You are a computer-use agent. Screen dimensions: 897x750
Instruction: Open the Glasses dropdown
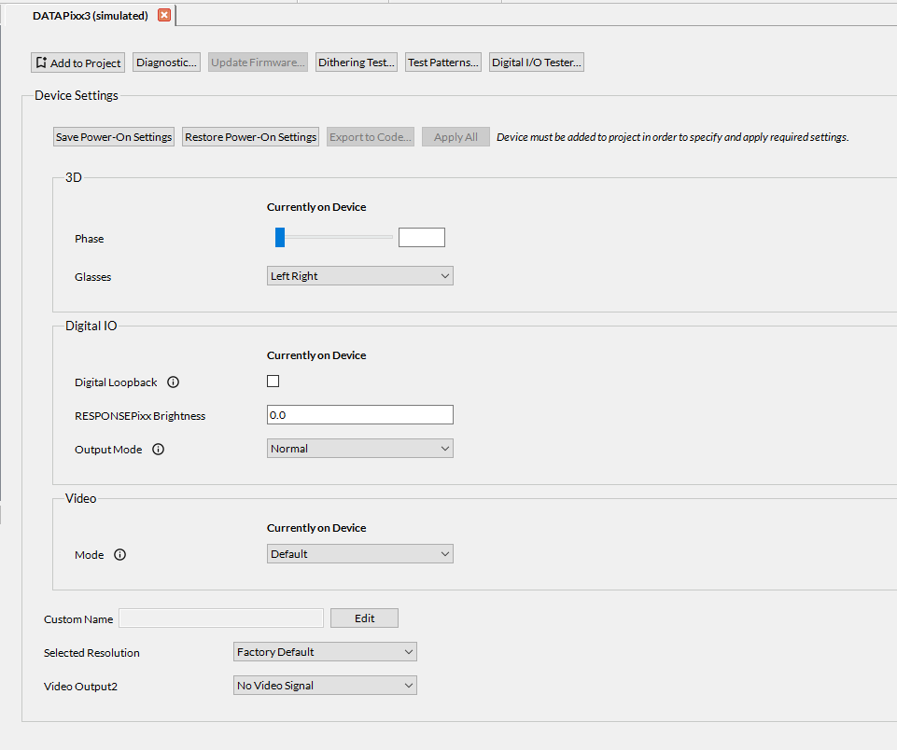pos(359,276)
